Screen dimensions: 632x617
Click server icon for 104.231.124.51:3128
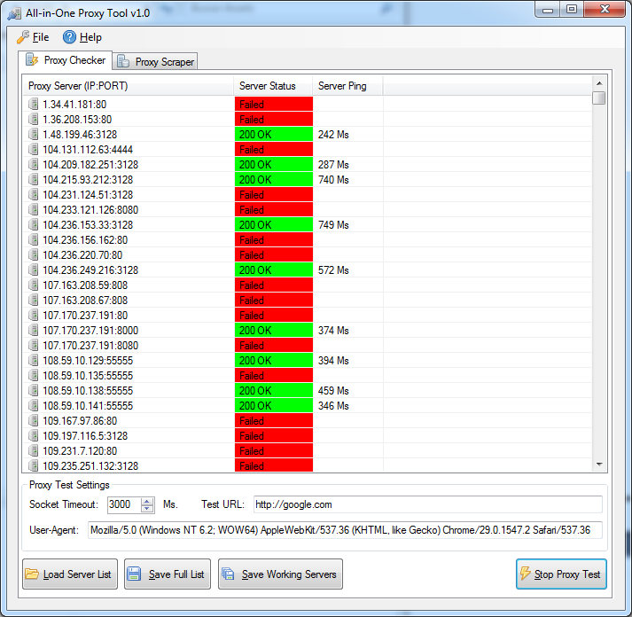point(34,195)
